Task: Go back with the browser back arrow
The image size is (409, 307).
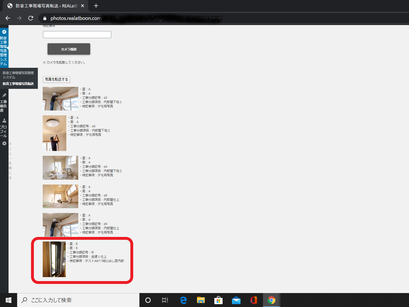Action: 8,18
